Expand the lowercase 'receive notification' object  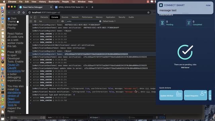pos(71,88)
